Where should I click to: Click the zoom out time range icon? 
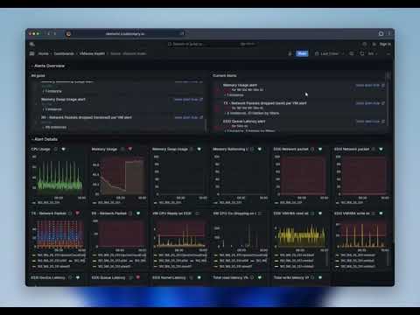(x=352, y=53)
